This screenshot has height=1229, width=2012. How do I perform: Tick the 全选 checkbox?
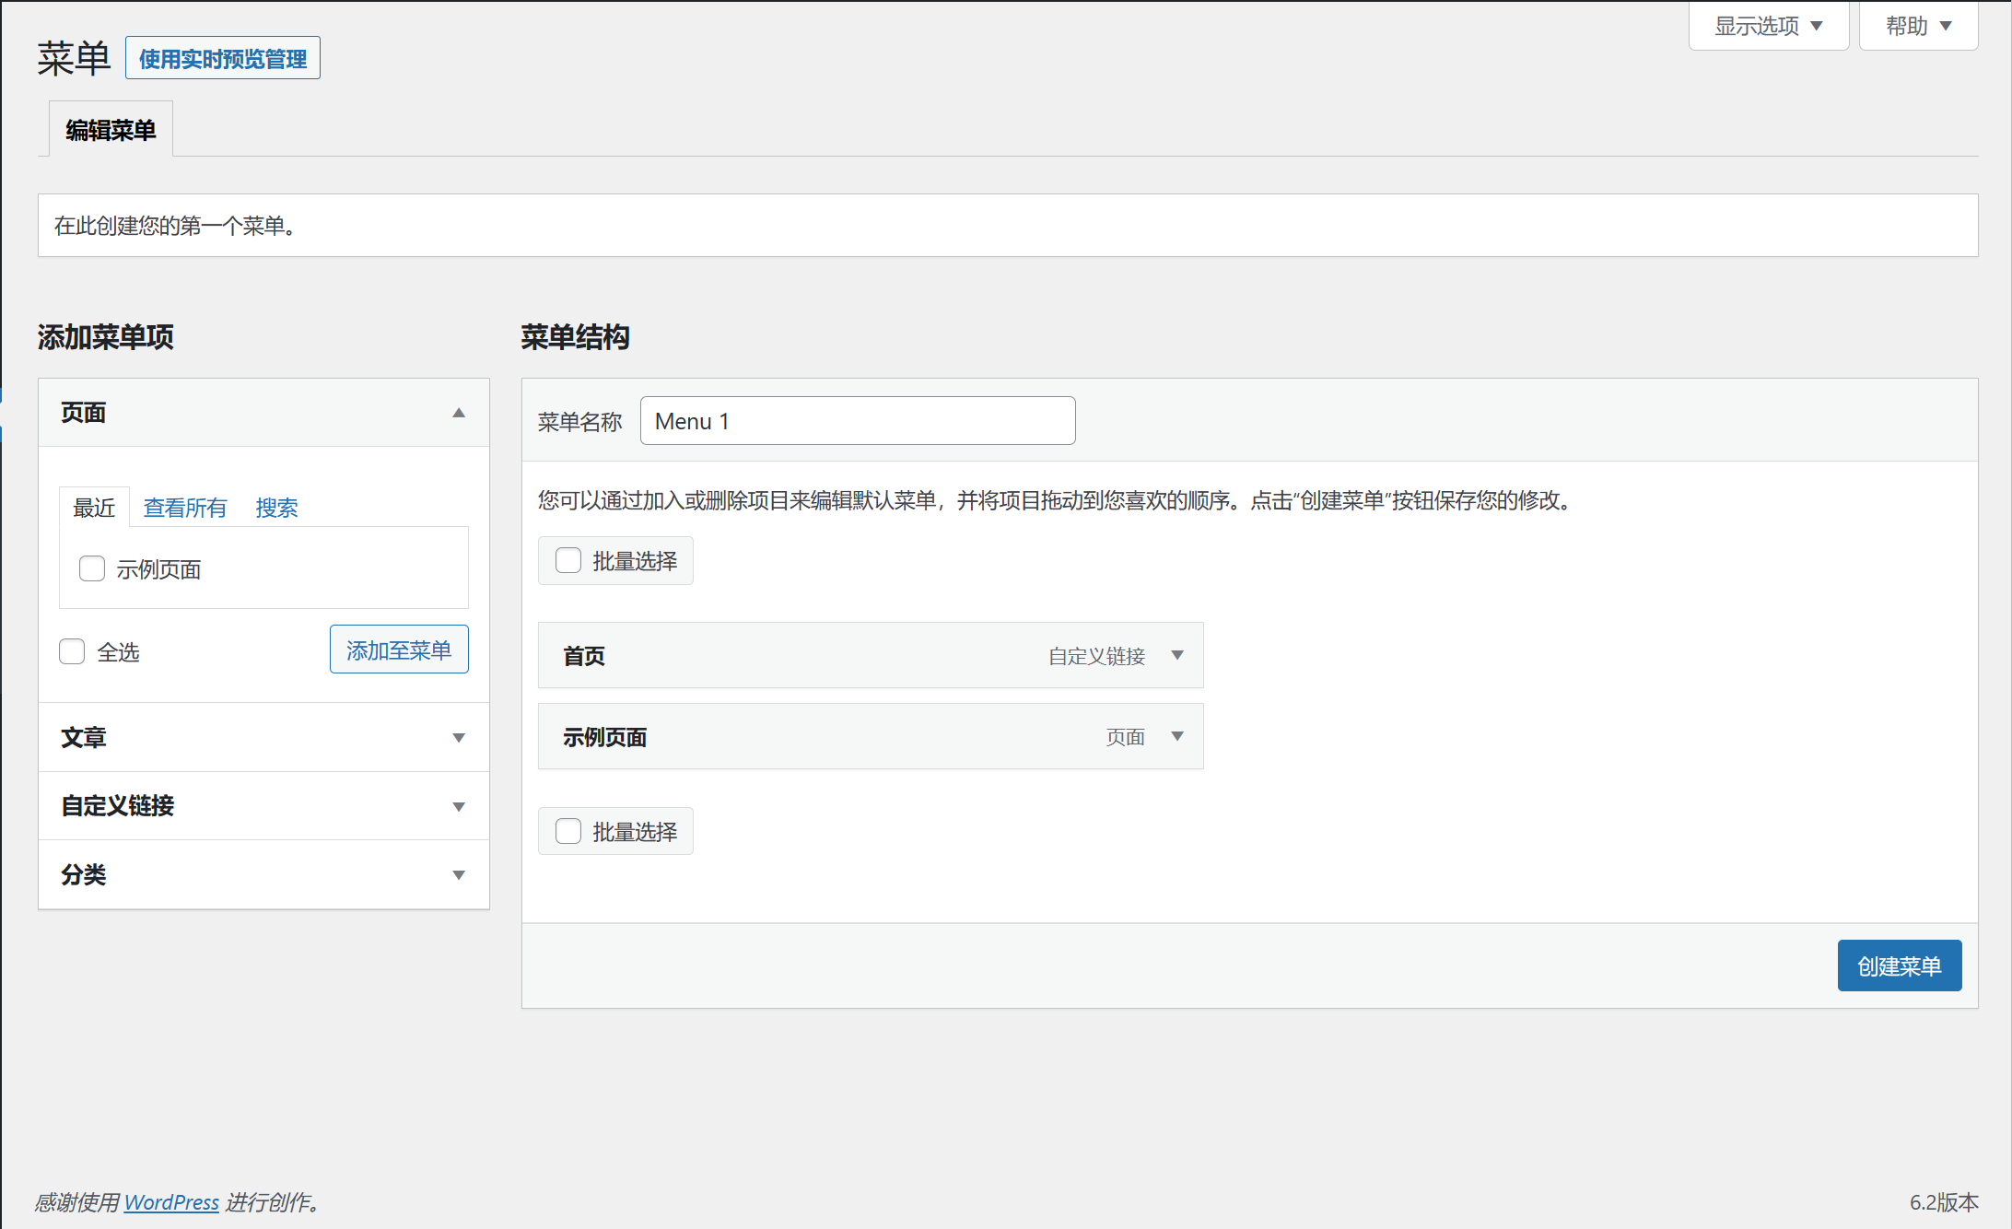tap(72, 651)
